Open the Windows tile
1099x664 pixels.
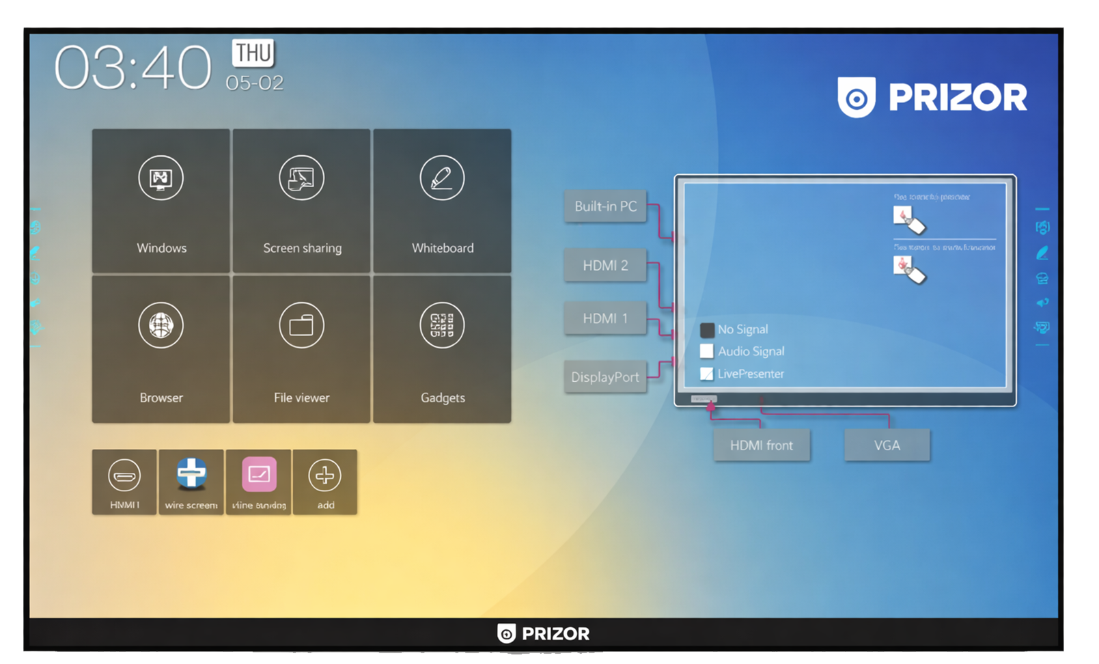(x=161, y=200)
